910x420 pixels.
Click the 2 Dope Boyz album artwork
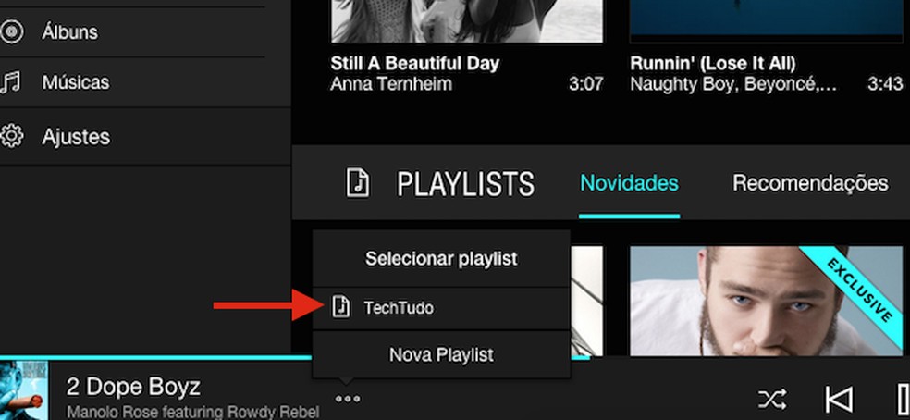(24, 390)
